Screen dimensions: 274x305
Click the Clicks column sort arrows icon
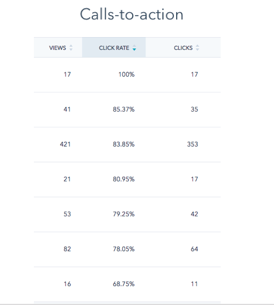[197, 48]
